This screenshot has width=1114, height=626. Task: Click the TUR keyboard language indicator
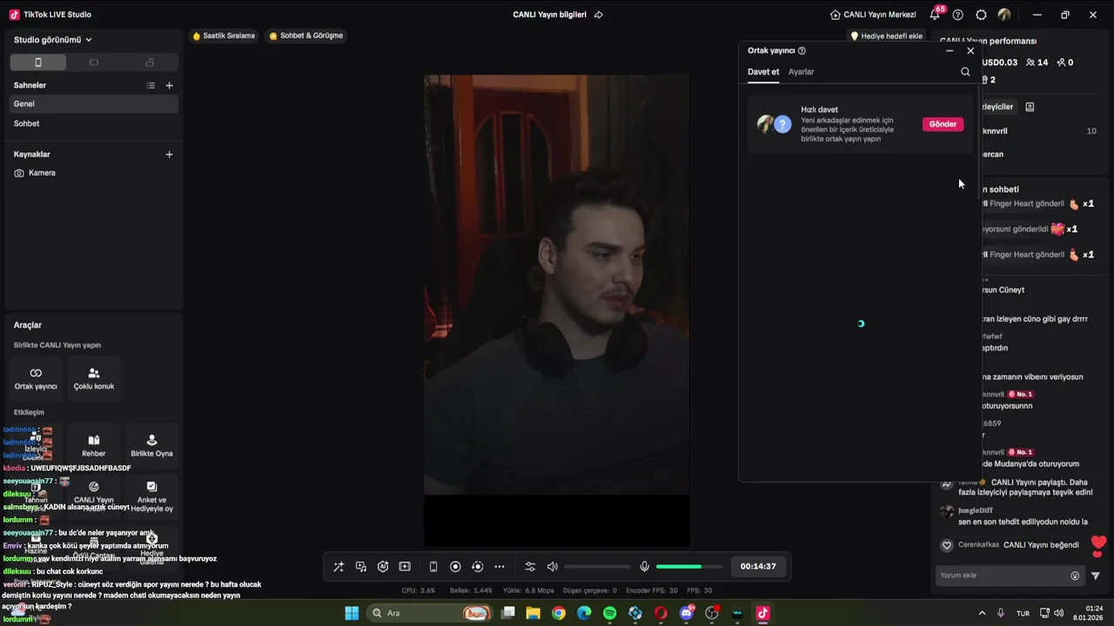pyautogui.click(x=1023, y=613)
